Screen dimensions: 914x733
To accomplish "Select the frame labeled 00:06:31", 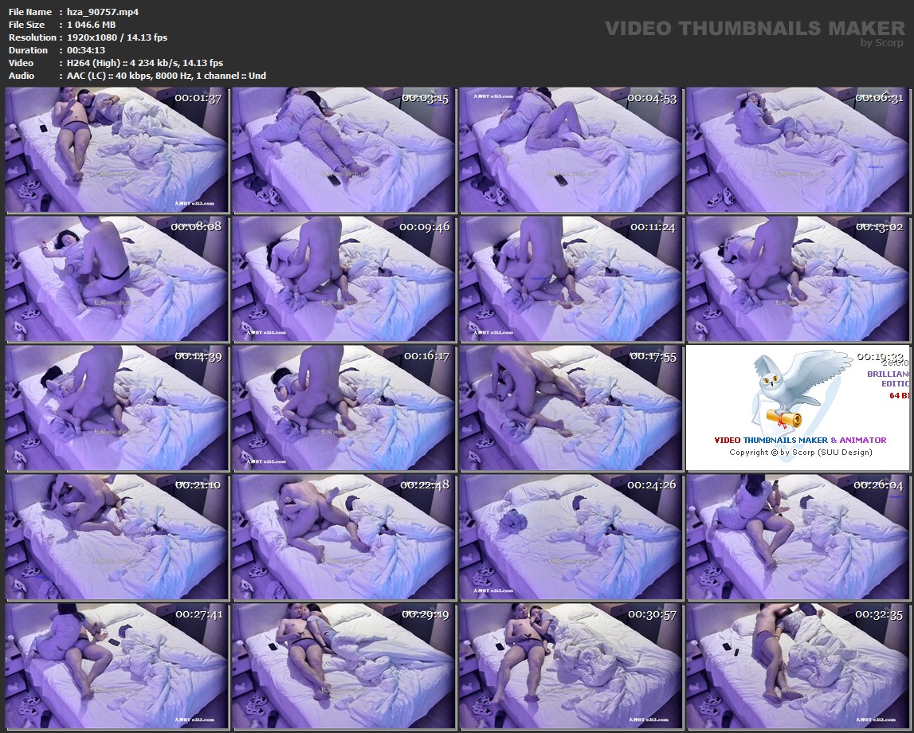I will (x=798, y=151).
